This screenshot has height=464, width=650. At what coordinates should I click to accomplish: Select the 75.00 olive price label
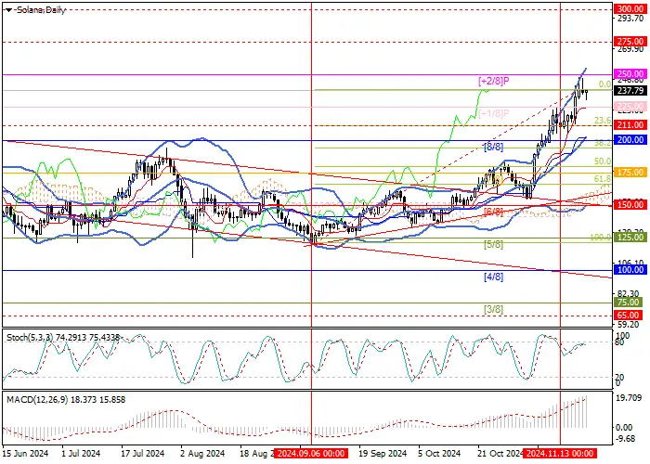[630, 303]
